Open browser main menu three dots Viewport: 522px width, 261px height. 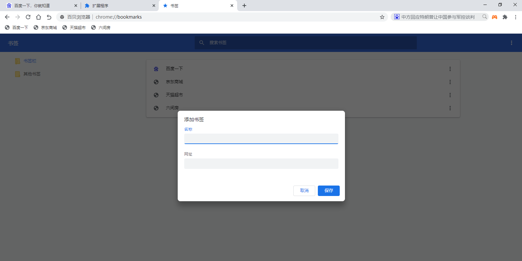point(515,17)
